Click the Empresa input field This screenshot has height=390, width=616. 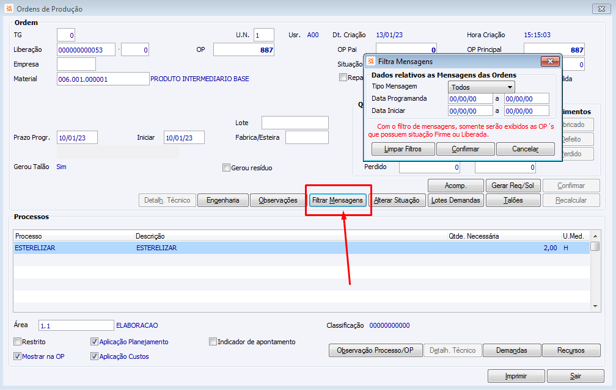(x=76, y=64)
